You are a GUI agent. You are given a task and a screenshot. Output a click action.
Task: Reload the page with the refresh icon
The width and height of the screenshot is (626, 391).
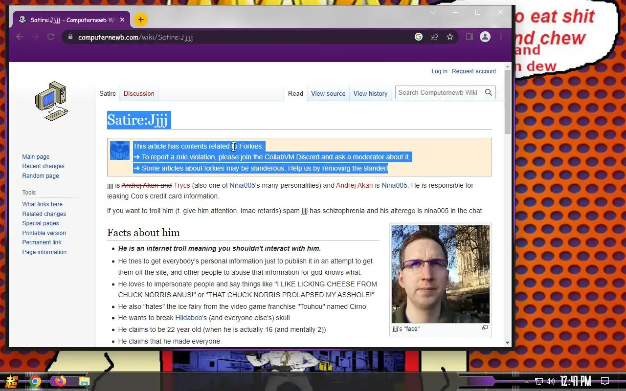click(x=50, y=37)
